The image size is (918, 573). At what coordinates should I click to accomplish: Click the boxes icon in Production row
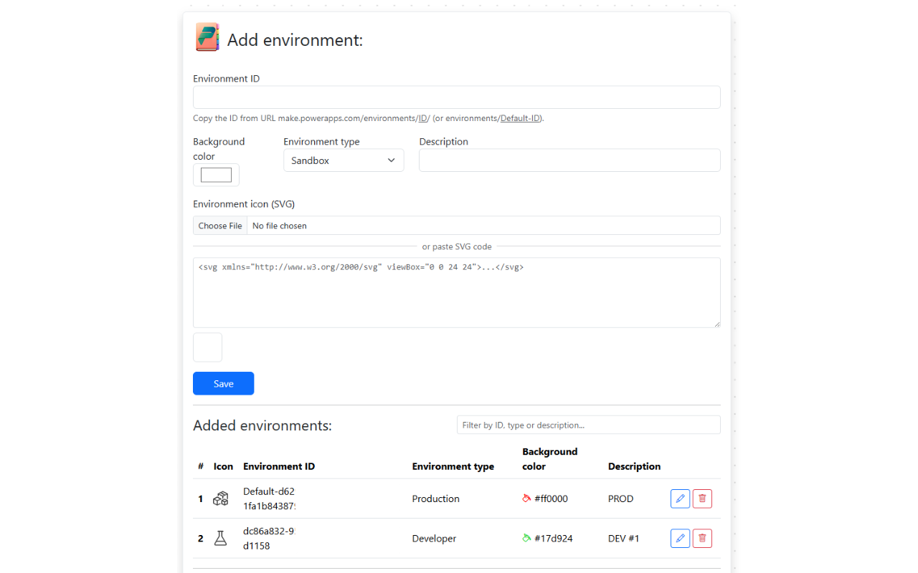point(221,499)
